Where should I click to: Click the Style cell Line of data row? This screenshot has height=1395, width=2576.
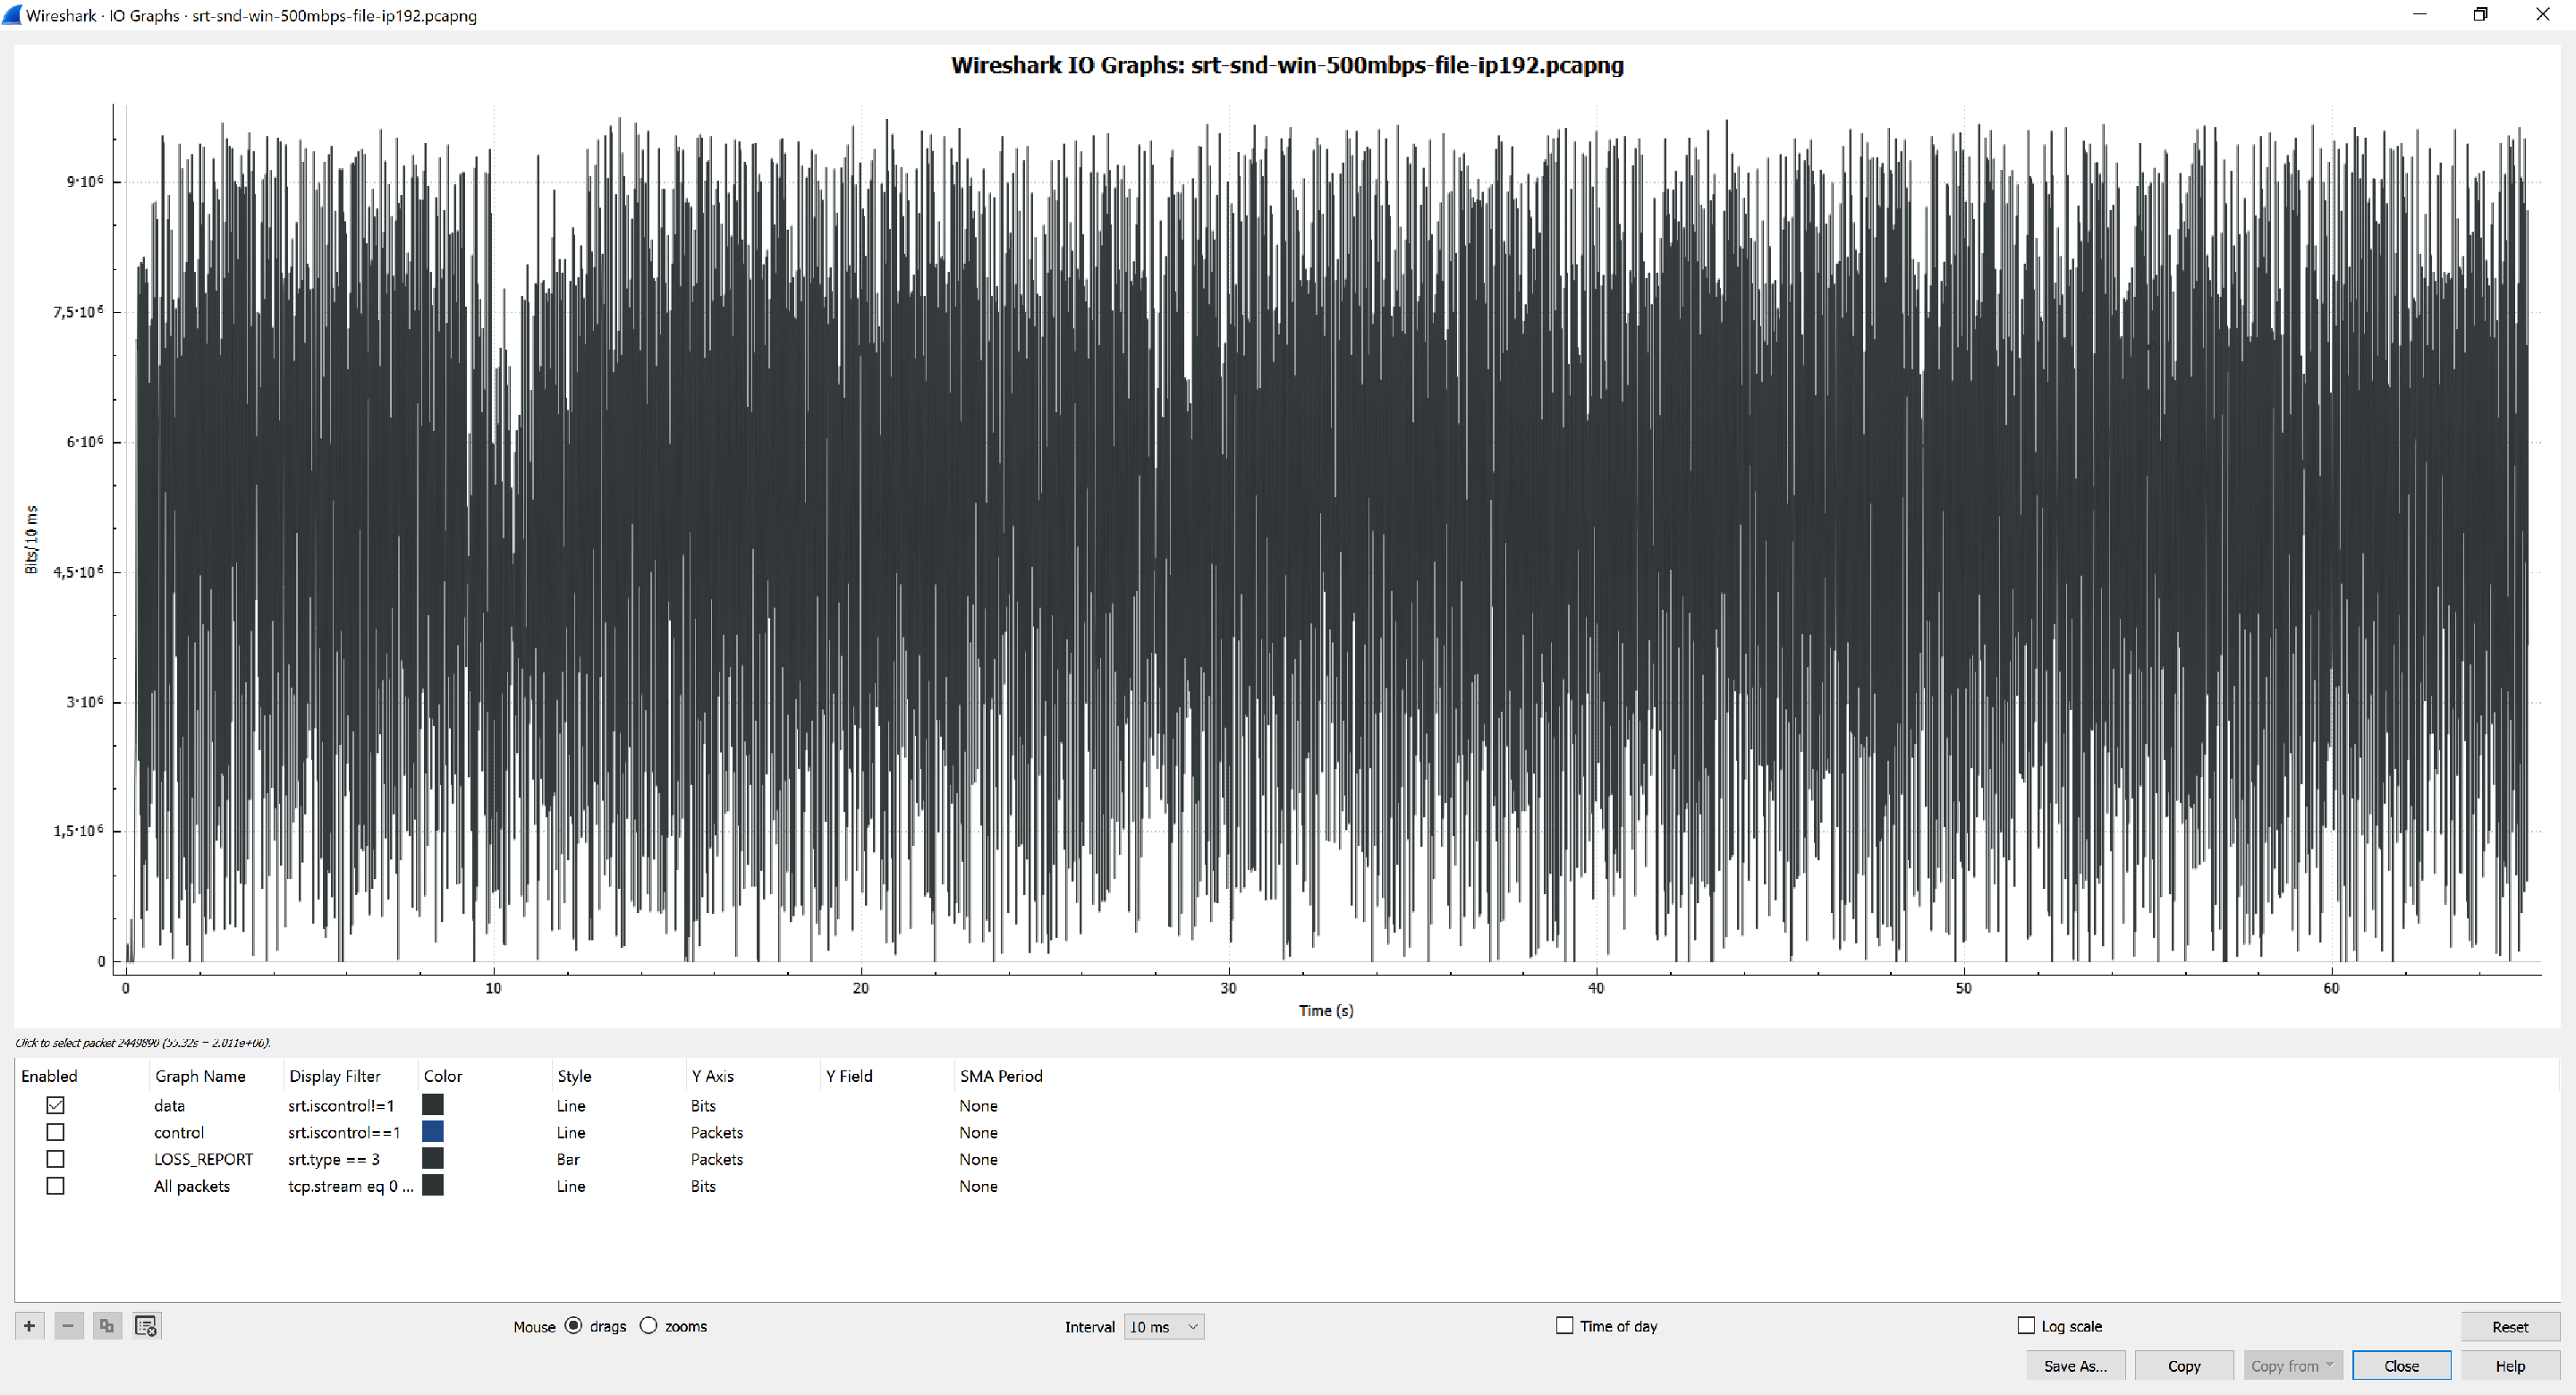(571, 1105)
